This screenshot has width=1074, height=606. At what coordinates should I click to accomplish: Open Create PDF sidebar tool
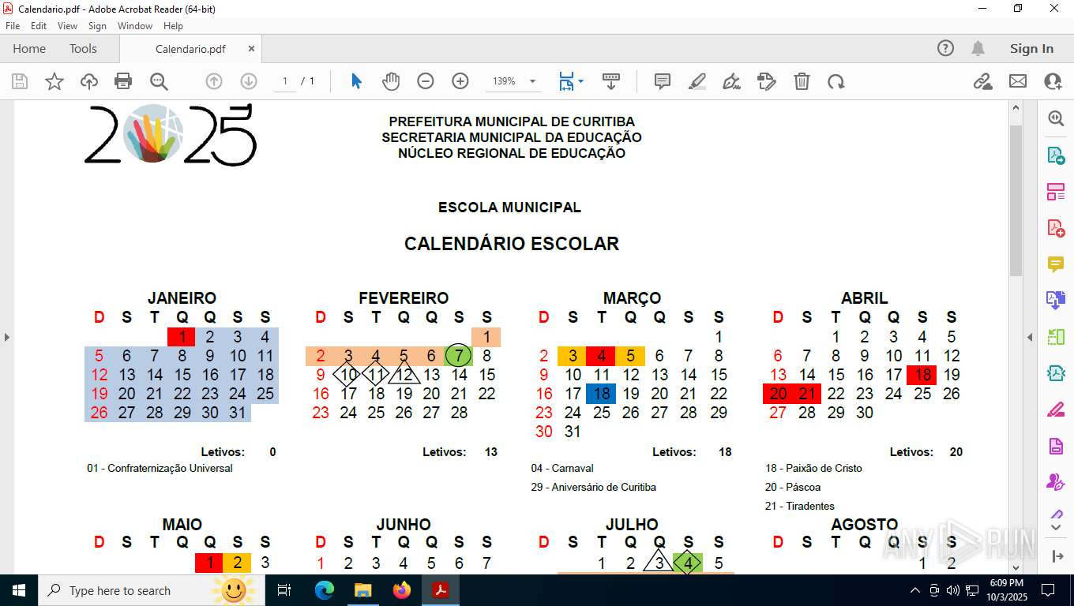[x=1056, y=228]
